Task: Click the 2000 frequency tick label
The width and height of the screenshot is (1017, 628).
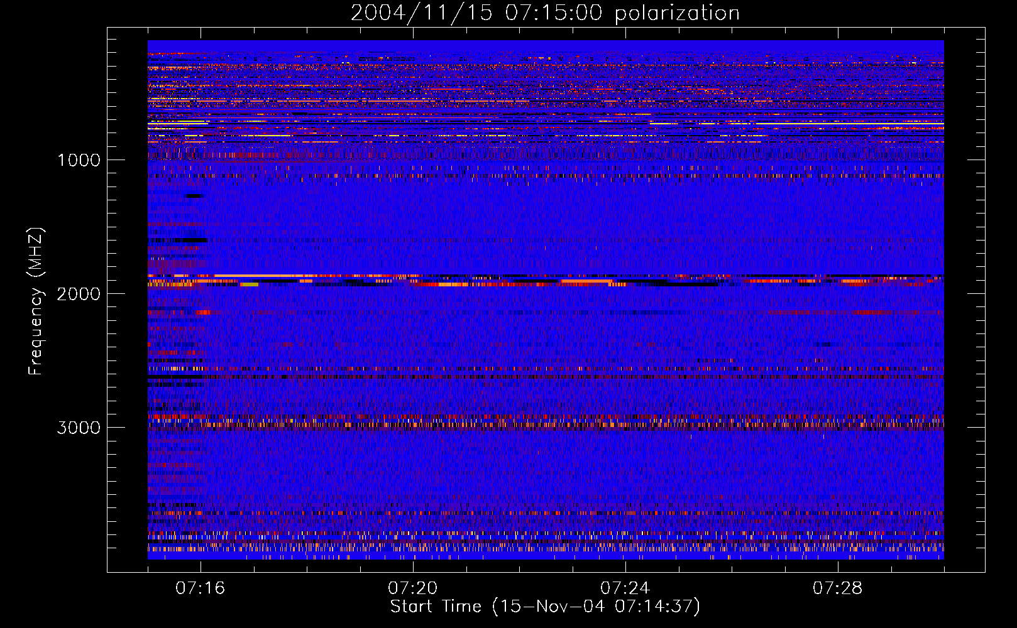Action: click(78, 294)
